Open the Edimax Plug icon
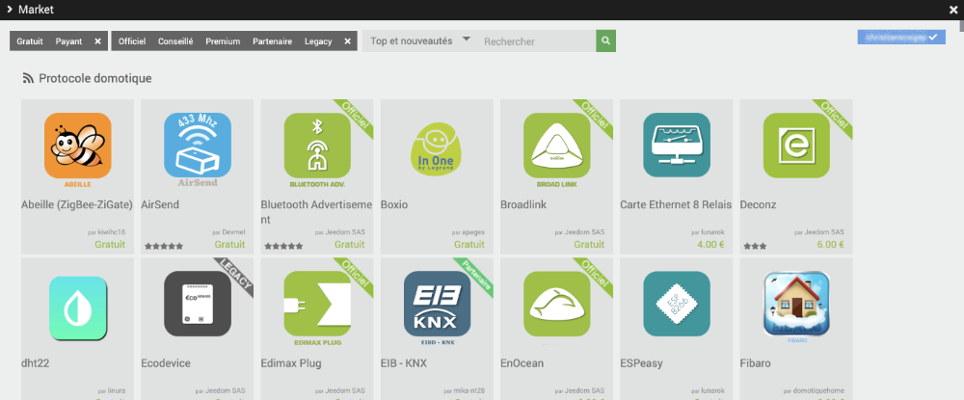The width and height of the screenshot is (964, 400). (x=317, y=305)
